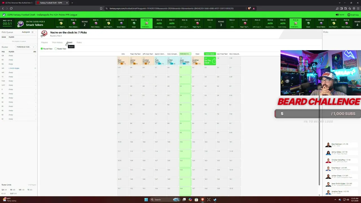Open the Players tab

[x=44, y=42]
